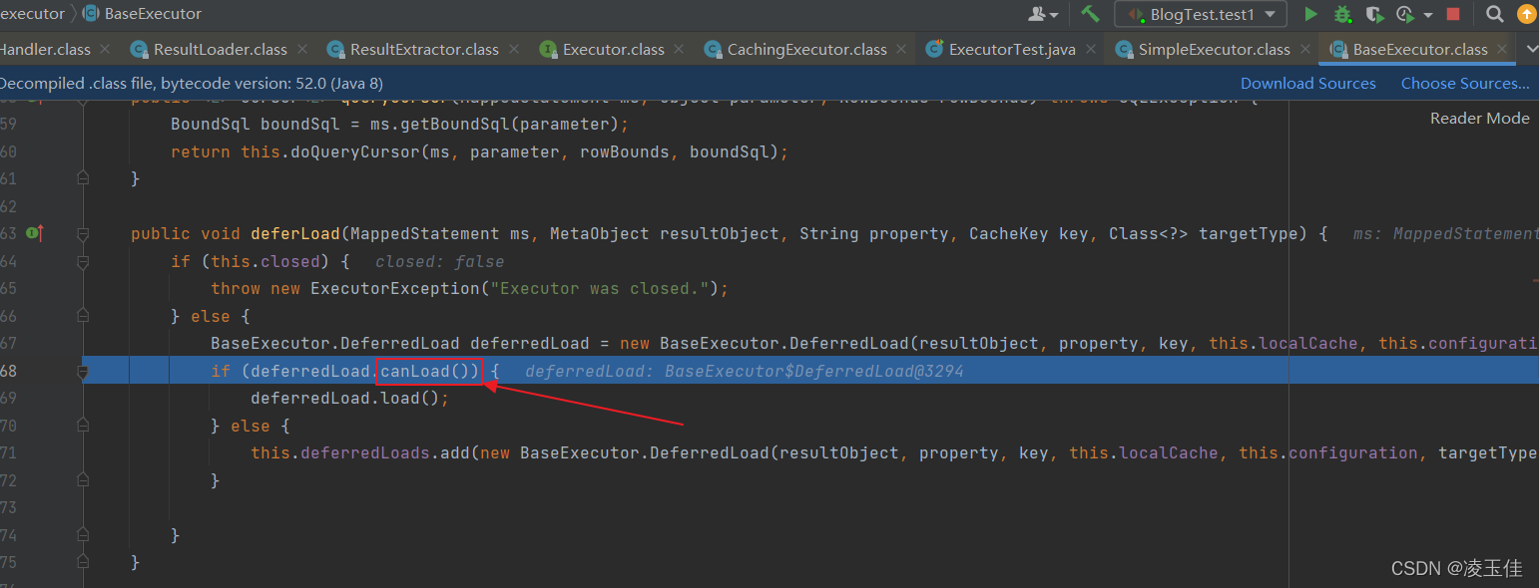This screenshot has height=588, width=1539.
Task: Build project with the hammer icon
Action: pos(1090,14)
